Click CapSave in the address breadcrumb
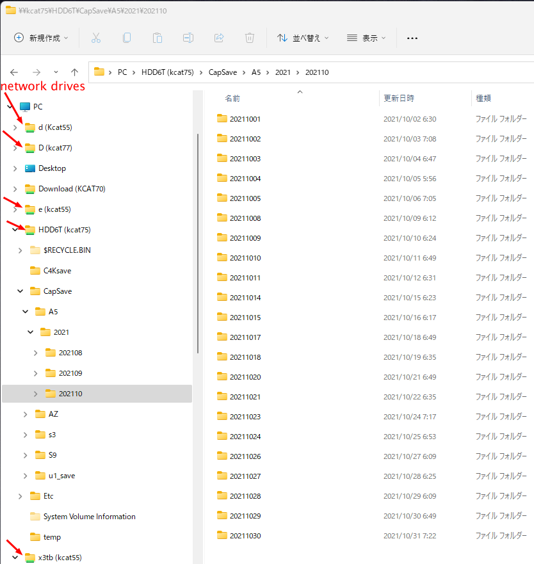This screenshot has width=534, height=564. [x=222, y=72]
